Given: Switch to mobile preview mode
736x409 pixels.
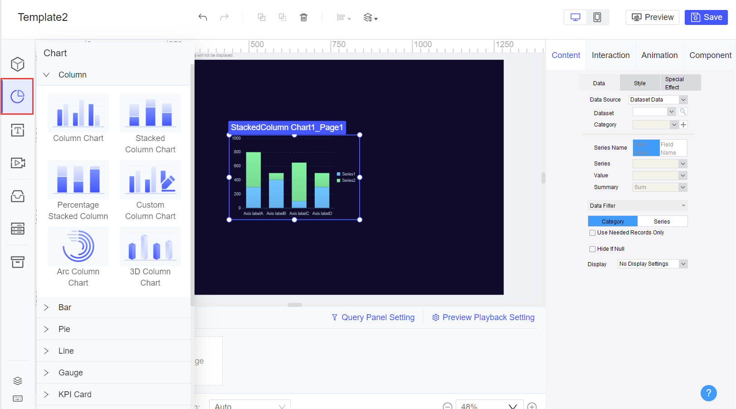Looking at the screenshot, I should (x=597, y=17).
